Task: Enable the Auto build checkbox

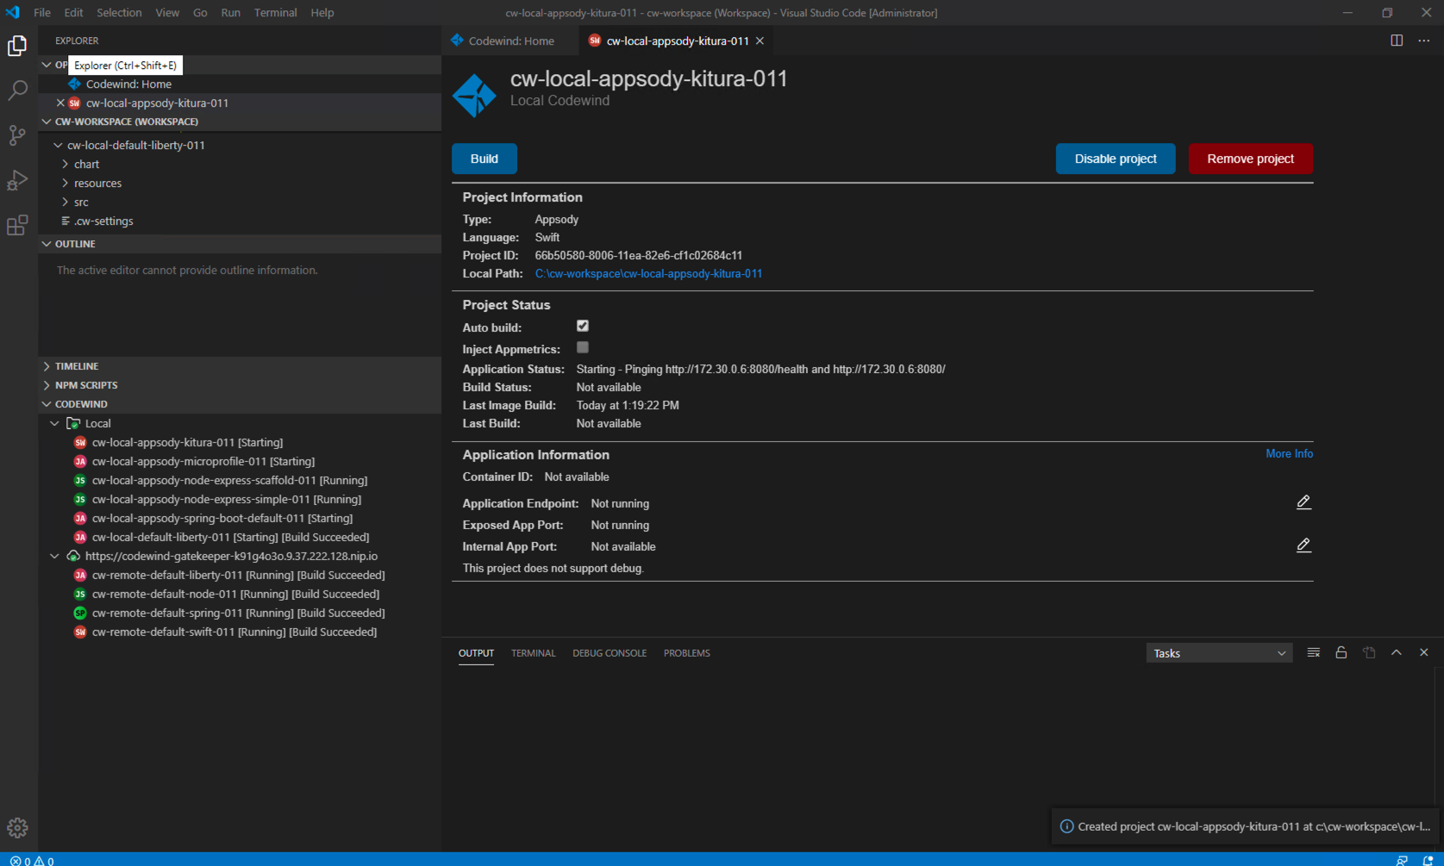Action: point(583,326)
